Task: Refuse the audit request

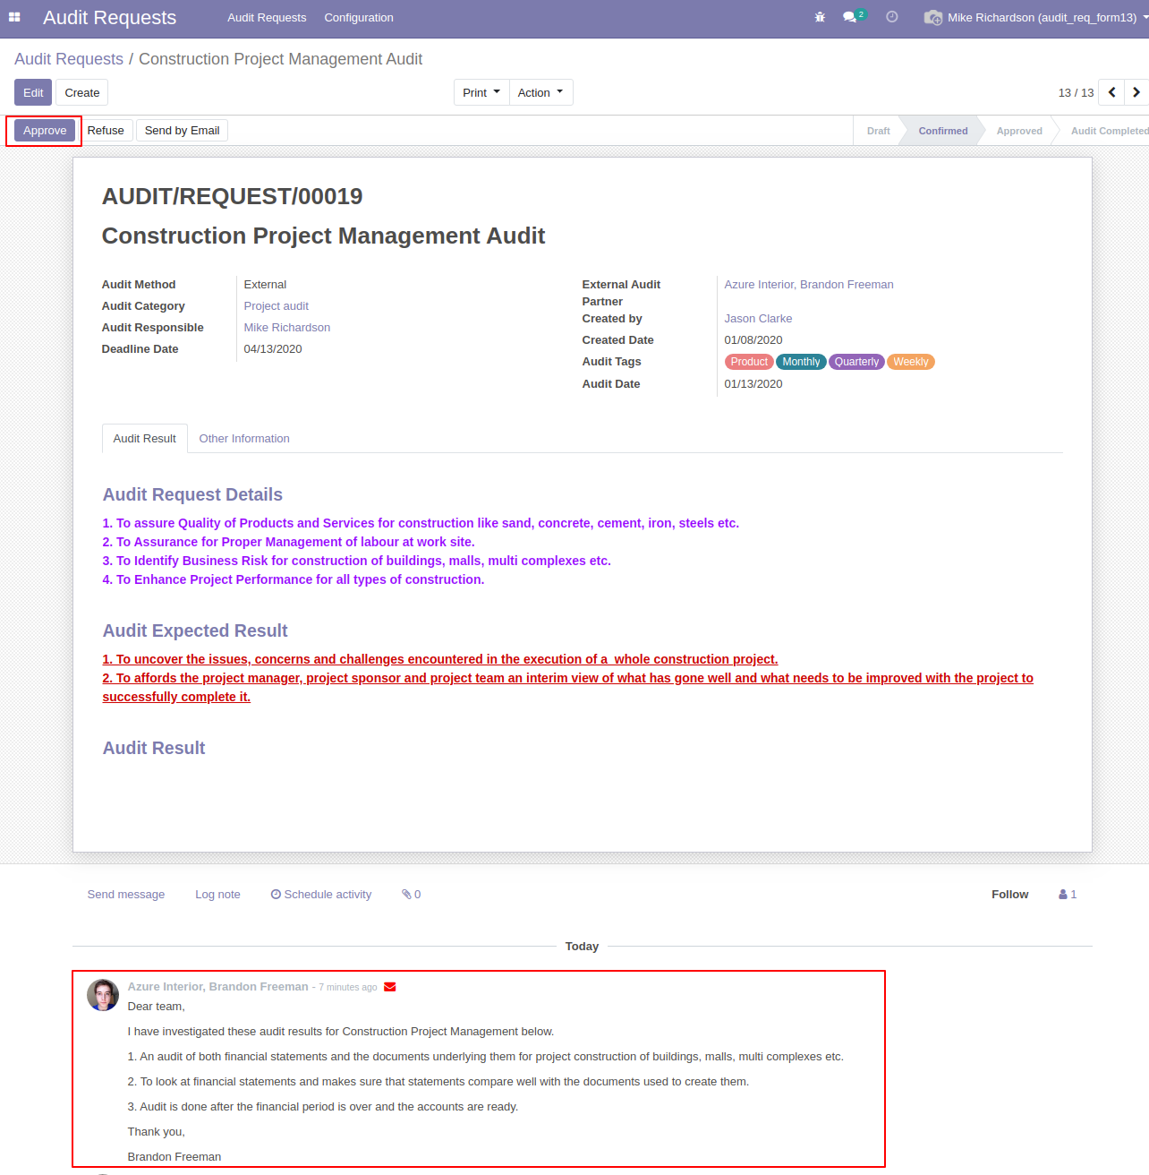Action: (106, 131)
